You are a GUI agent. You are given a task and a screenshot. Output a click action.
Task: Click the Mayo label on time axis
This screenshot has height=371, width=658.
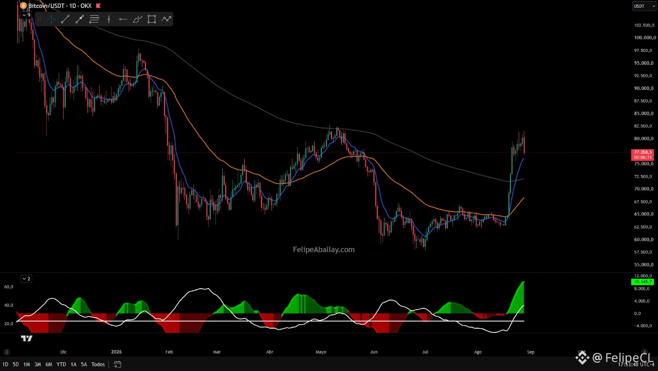tap(321, 352)
